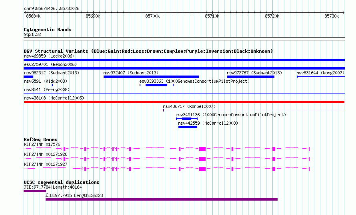Image resolution: width=356 pixels, height=215 pixels.
Task: Open variant nsv438108 (McCarroll2006) label
Action: coord(54,98)
